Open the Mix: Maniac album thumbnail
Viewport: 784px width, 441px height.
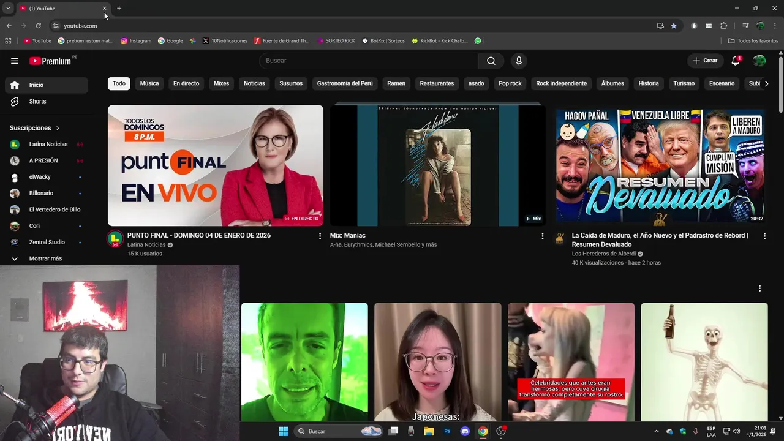coord(438,165)
